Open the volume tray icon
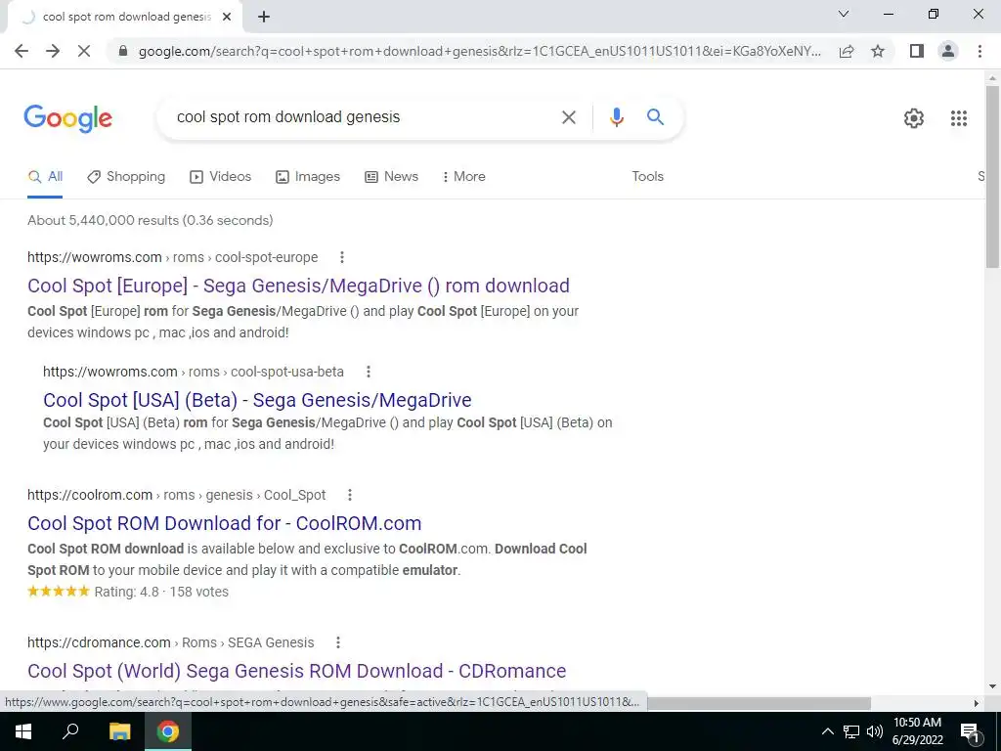The width and height of the screenshot is (1001, 751). click(x=875, y=731)
